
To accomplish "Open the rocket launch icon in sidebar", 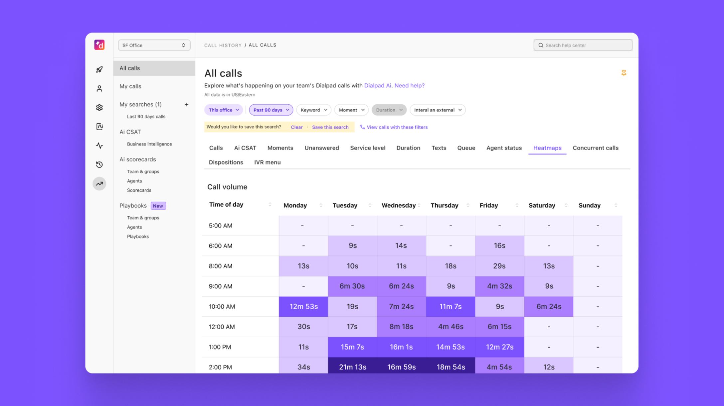I will tap(99, 69).
